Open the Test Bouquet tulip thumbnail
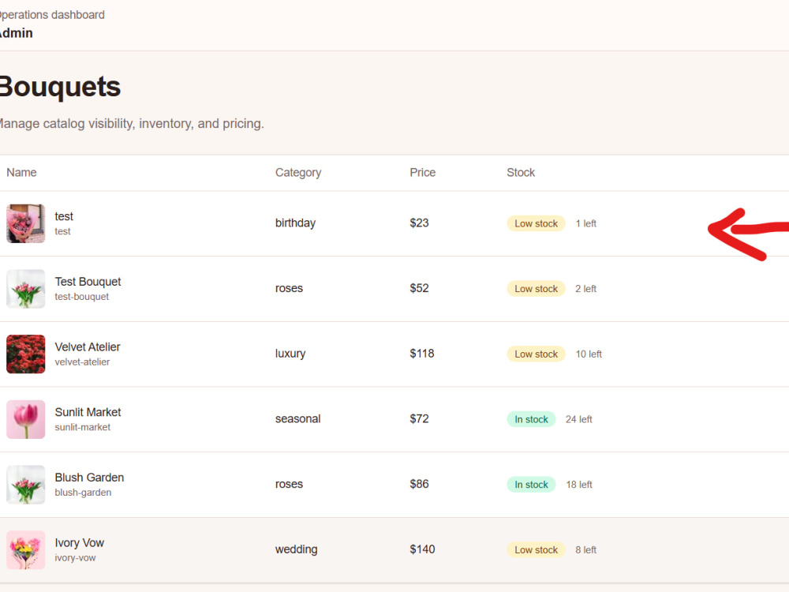The image size is (789, 592). tap(26, 289)
